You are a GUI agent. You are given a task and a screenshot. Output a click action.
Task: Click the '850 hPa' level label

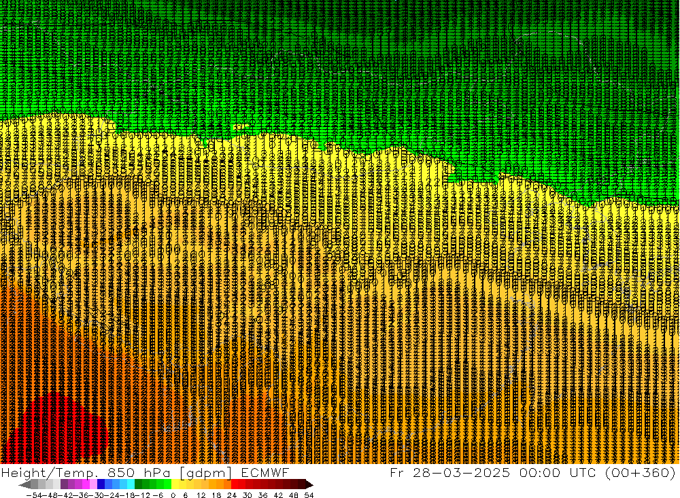[138, 473]
